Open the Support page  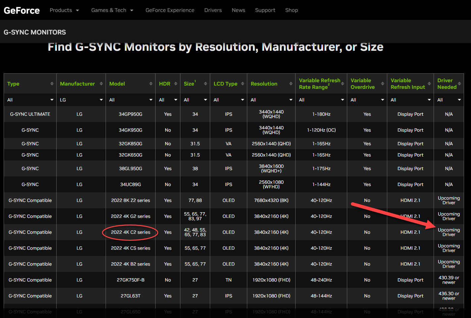[265, 10]
